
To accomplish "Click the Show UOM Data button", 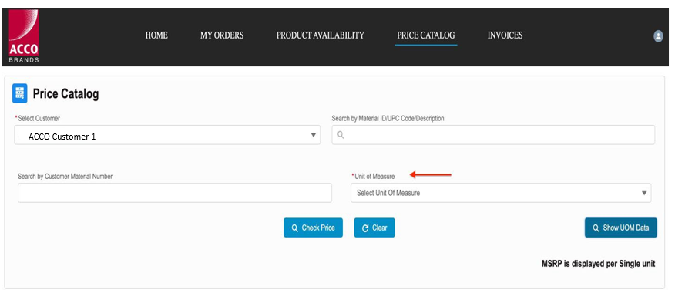I will click(621, 228).
